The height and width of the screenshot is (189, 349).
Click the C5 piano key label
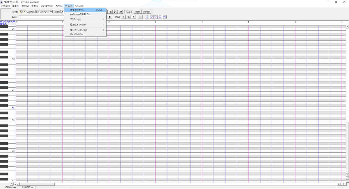coord(13,59)
